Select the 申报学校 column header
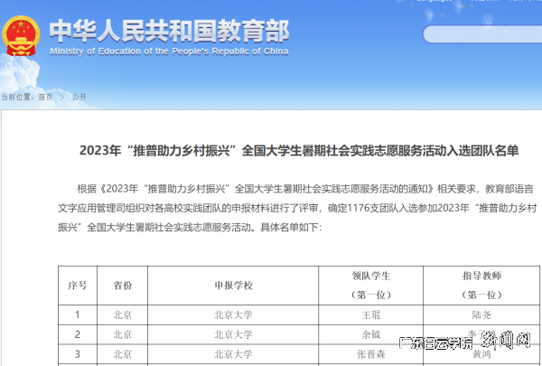542x366 pixels. [x=233, y=285]
